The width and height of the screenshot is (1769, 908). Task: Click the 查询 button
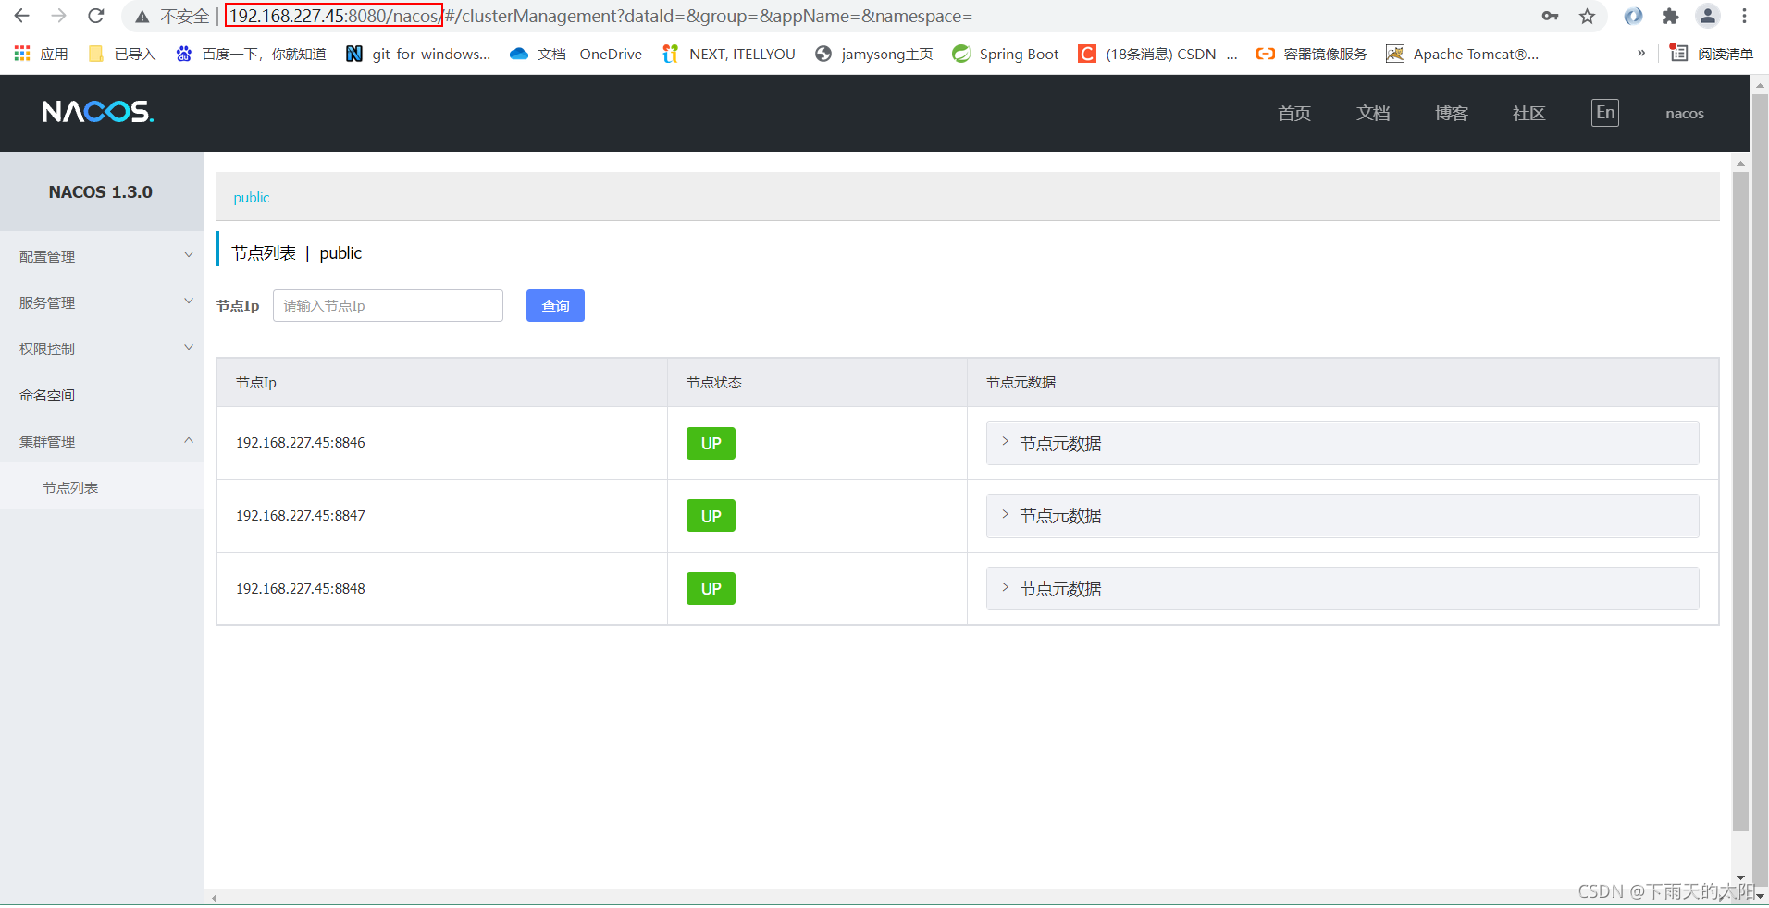click(555, 305)
